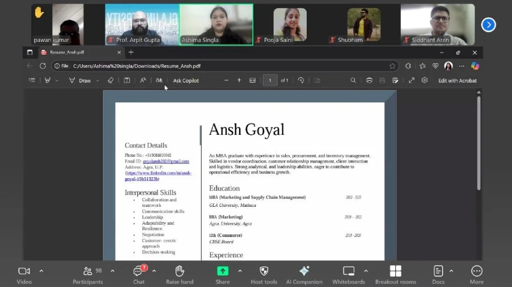Expand the Video options arrow
Screen dimensions: 512x287
point(41,271)
